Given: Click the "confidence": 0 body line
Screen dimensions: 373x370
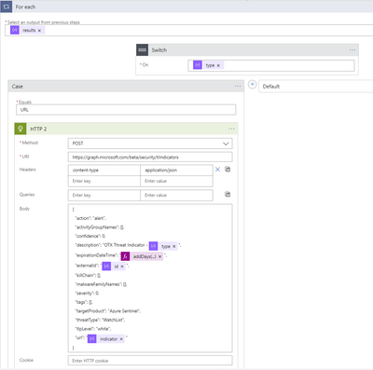Looking at the screenshot, I should [90, 236].
